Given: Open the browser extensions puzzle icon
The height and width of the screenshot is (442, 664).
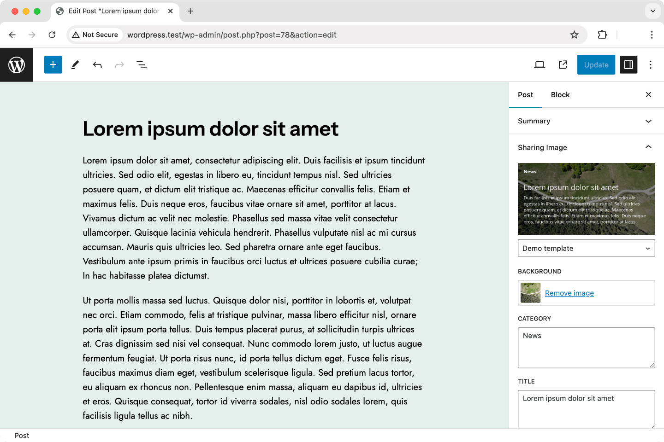Looking at the screenshot, I should (x=602, y=35).
